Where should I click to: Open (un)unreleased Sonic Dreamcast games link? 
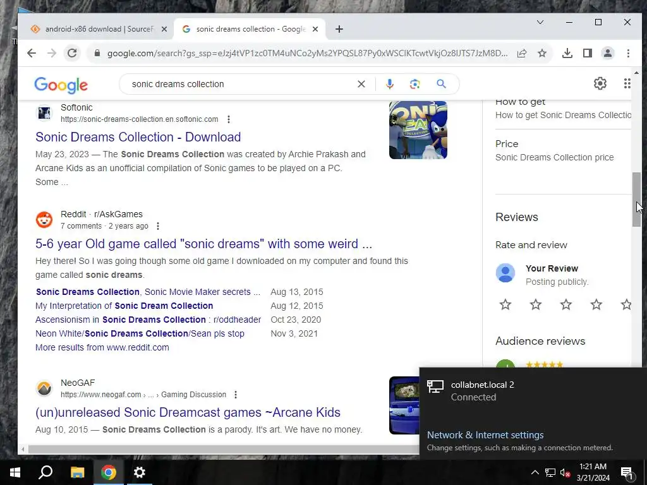click(188, 412)
